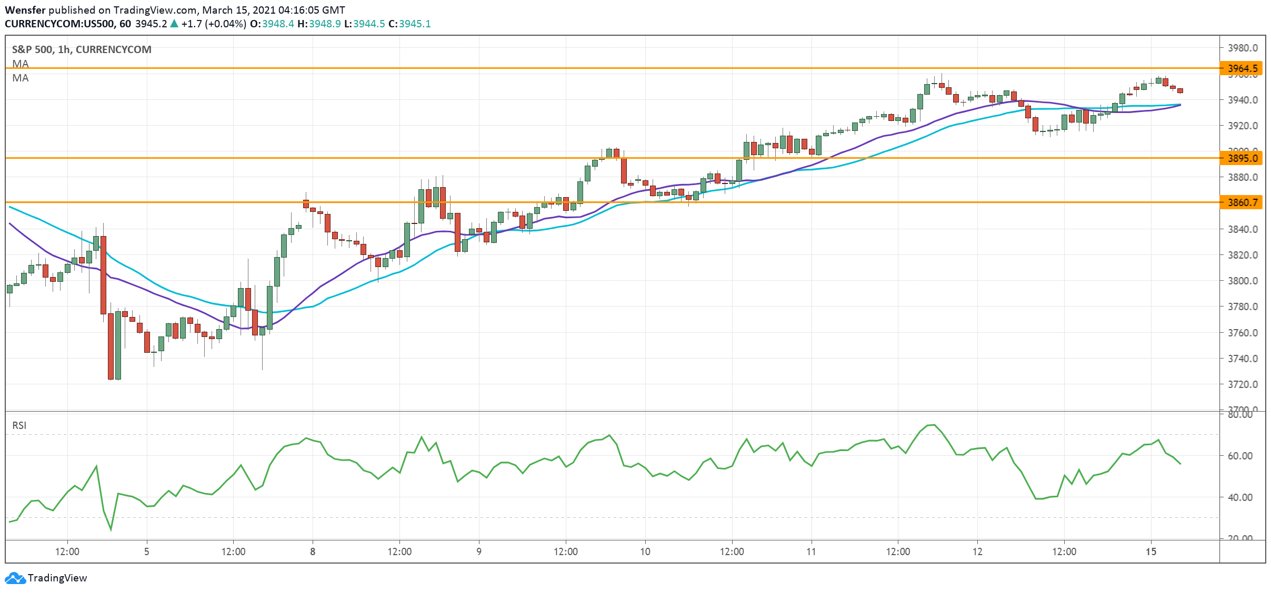
Task: Select the first MA indicator label
Action: tap(20, 64)
